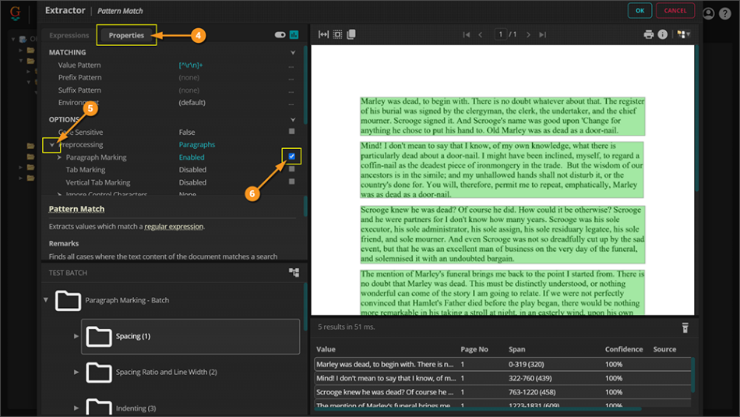
Task: Print the document with printer icon
Action: (x=648, y=34)
